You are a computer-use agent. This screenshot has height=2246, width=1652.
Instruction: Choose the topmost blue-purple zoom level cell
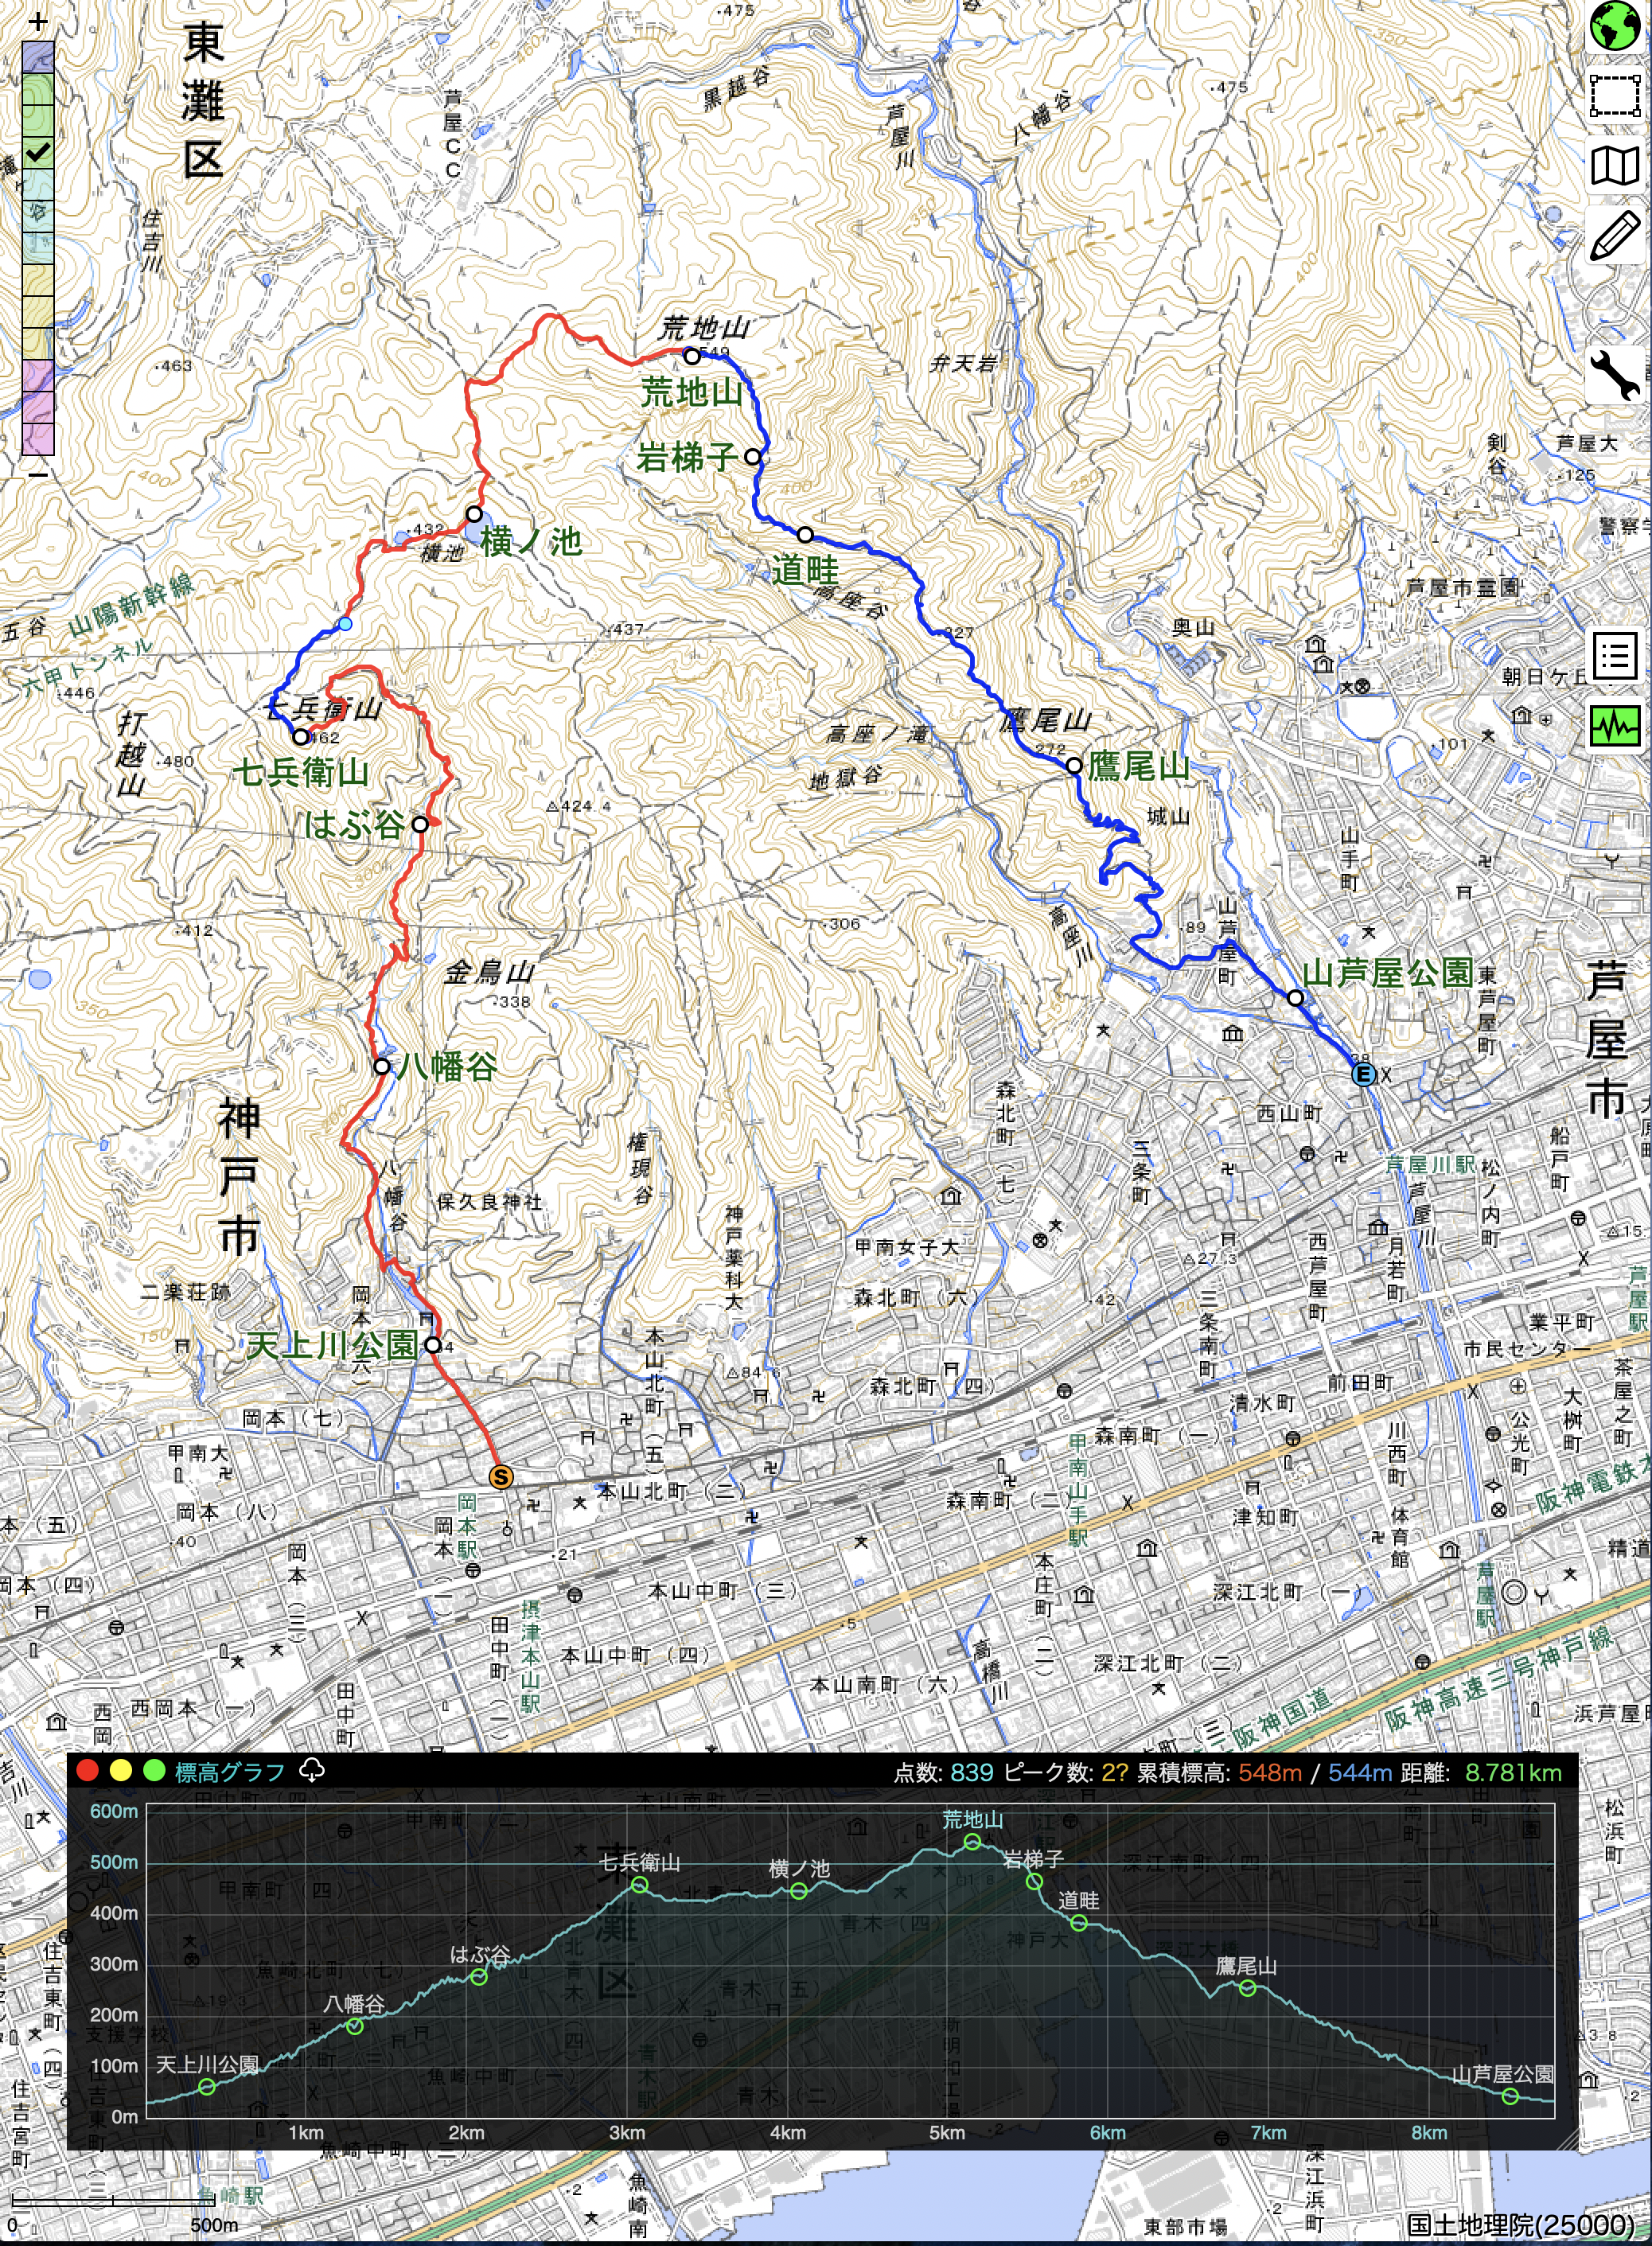(38, 57)
